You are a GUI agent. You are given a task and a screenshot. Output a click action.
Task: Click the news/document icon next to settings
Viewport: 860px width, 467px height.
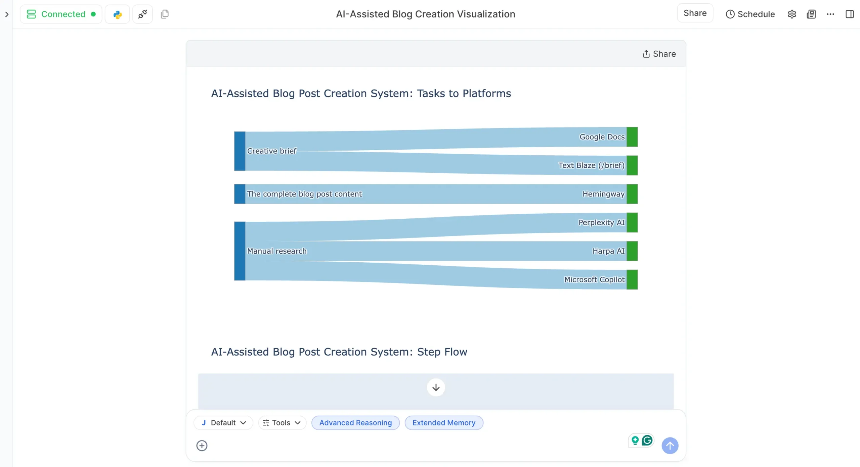(811, 14)
